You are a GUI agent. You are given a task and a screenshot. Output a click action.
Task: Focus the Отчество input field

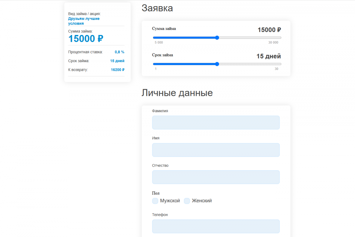pyautogui.click(x=216, y=177)
